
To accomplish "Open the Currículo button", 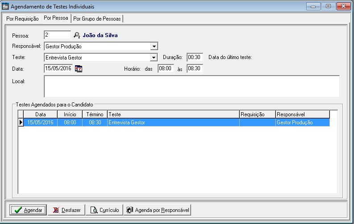I will tap(104, 210).
